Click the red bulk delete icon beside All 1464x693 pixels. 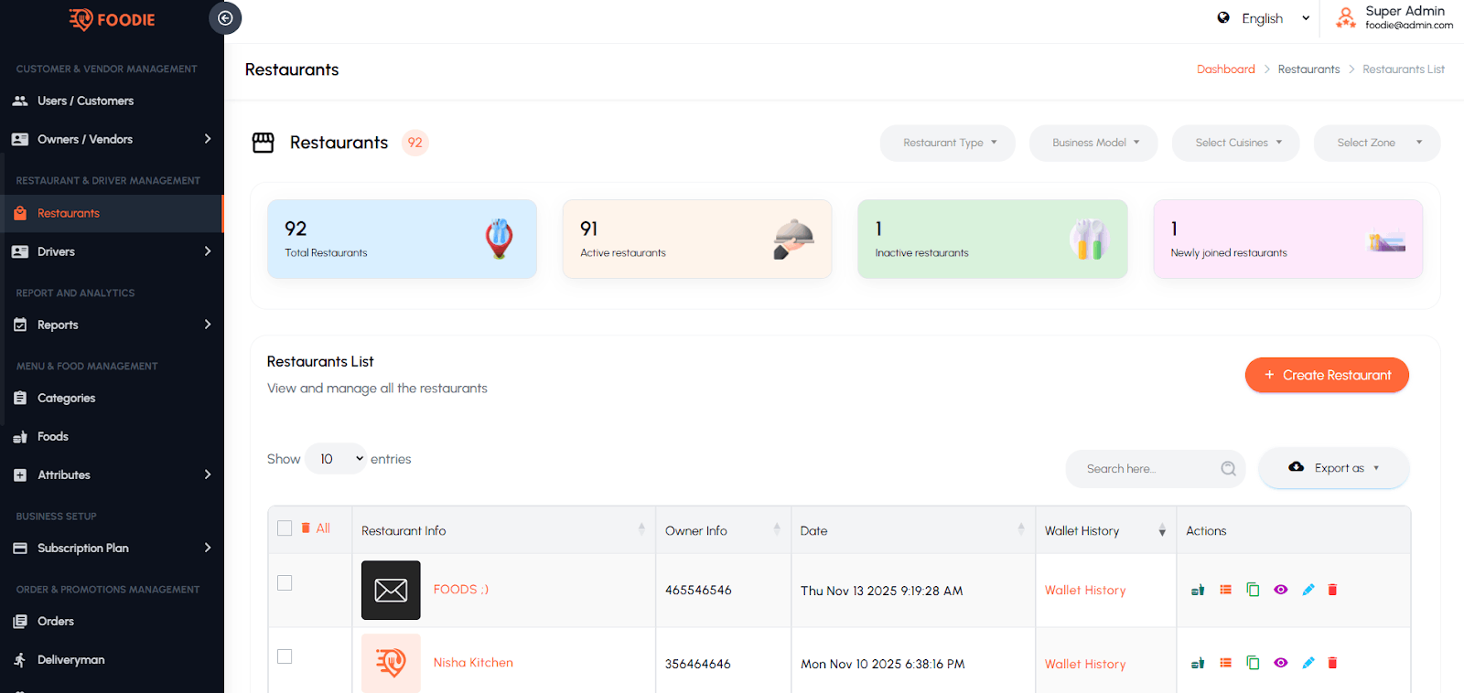pyautogui.click(x=306, y=528)
